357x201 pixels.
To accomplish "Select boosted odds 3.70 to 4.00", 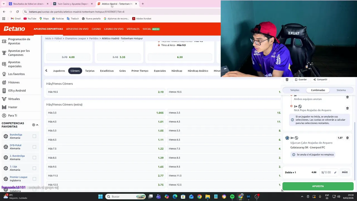I will [68, 57].
